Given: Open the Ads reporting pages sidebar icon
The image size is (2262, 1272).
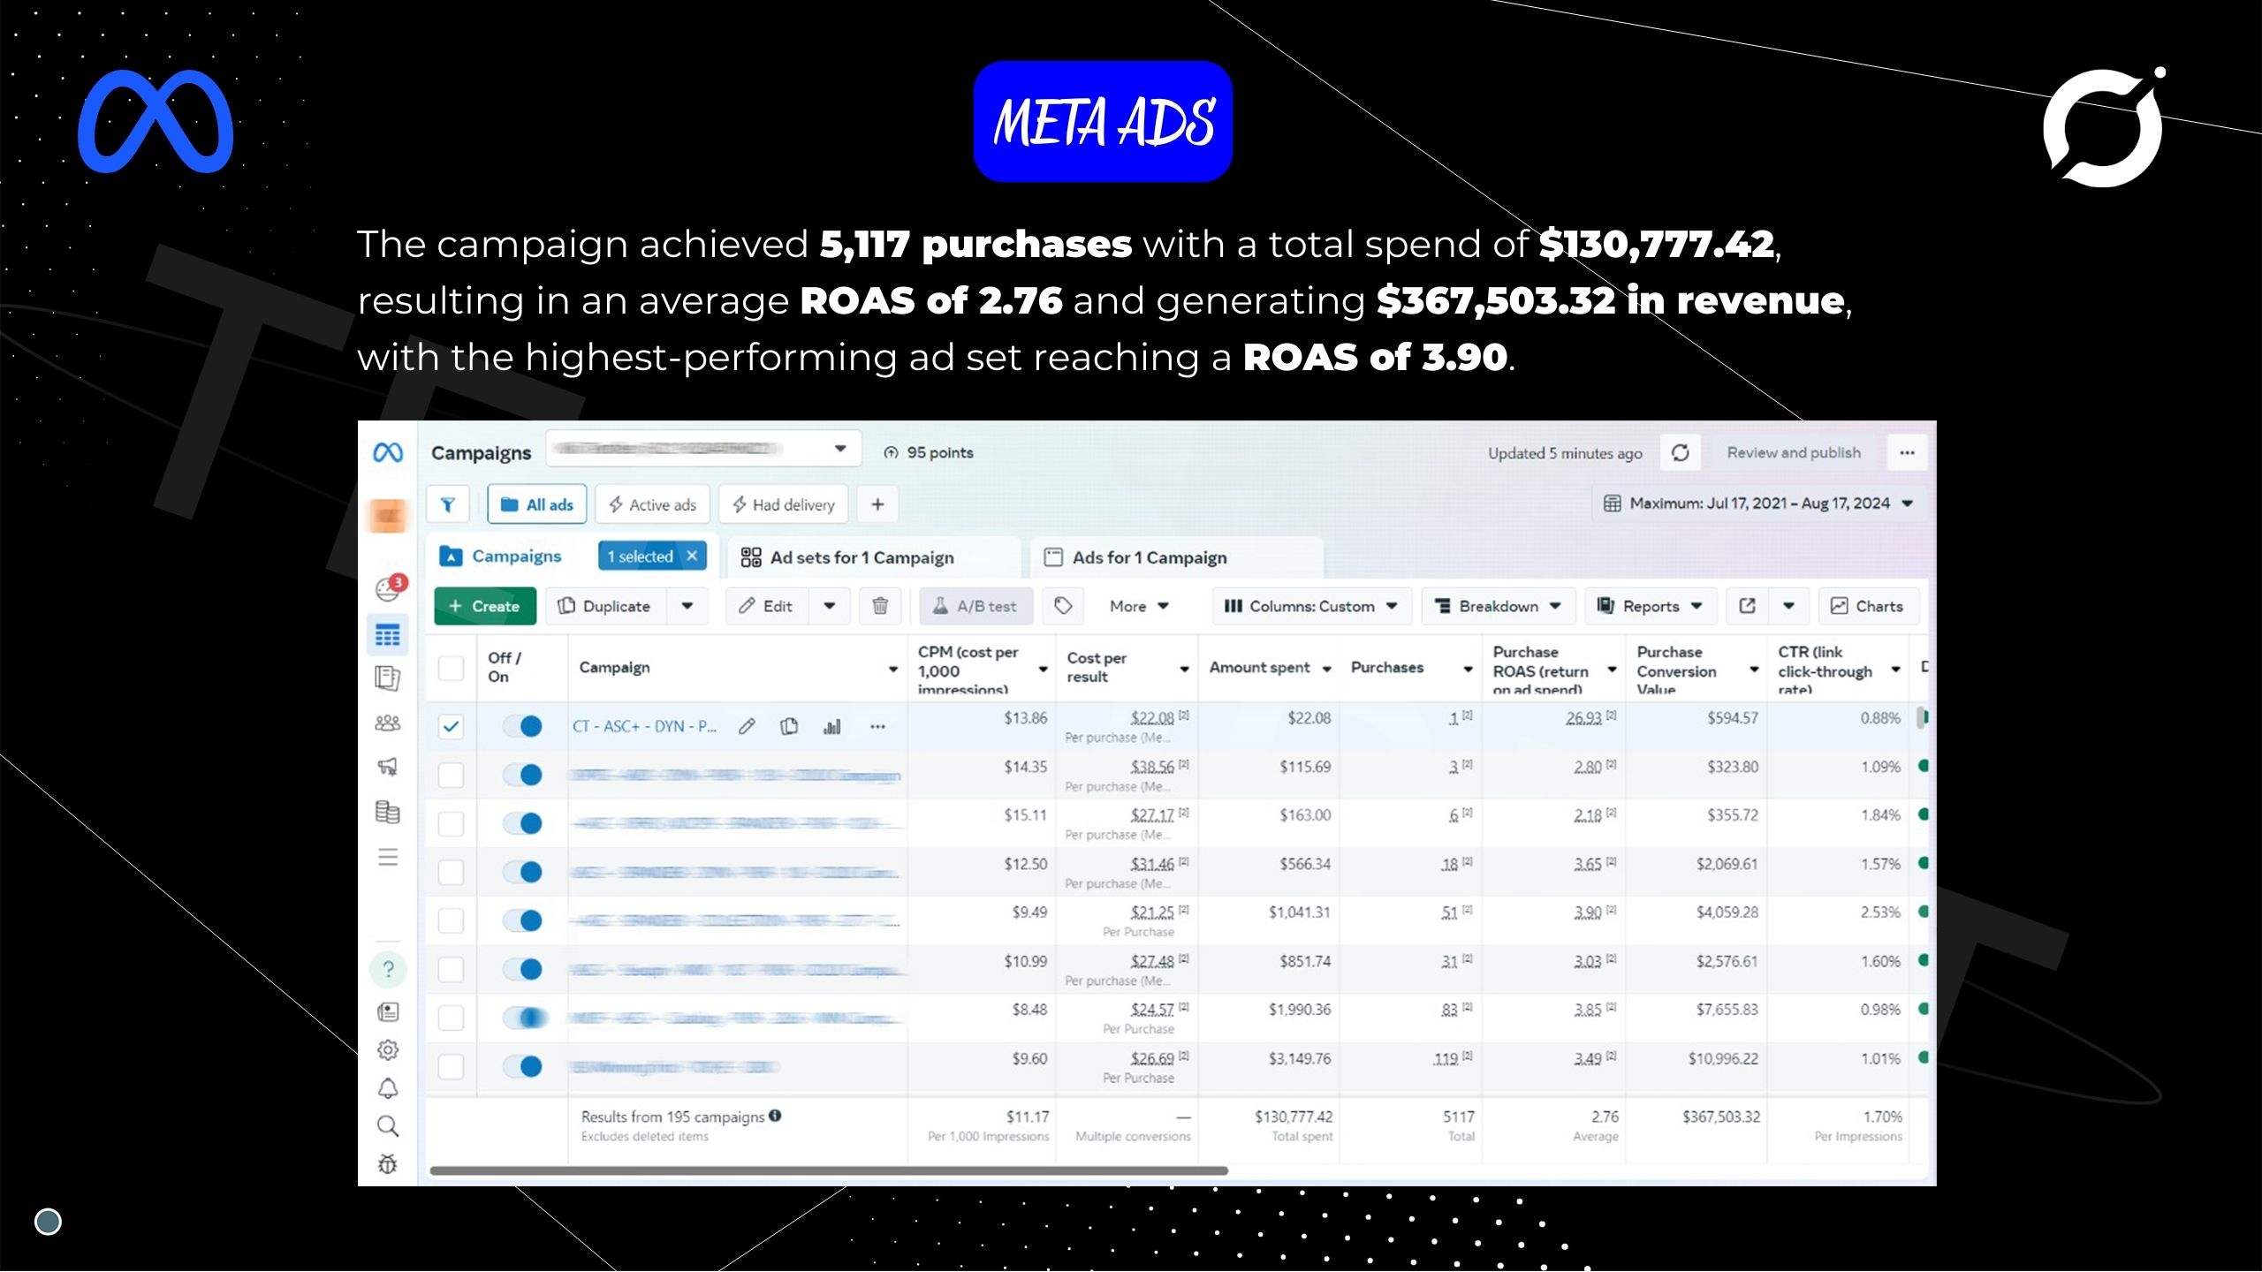Looking at the screenshot, I should pyautogui.click(x=388, y=678).
